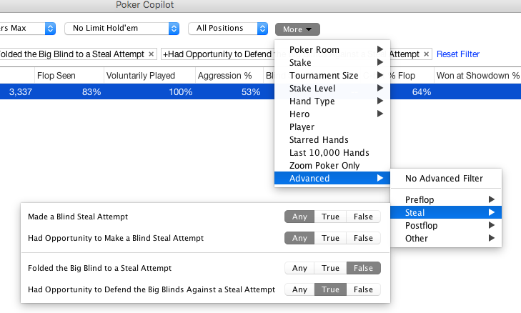This screenshot has height=313, width=521.
Task: Set Folded the Big Blind filter to Any
Action: [299, 268]
